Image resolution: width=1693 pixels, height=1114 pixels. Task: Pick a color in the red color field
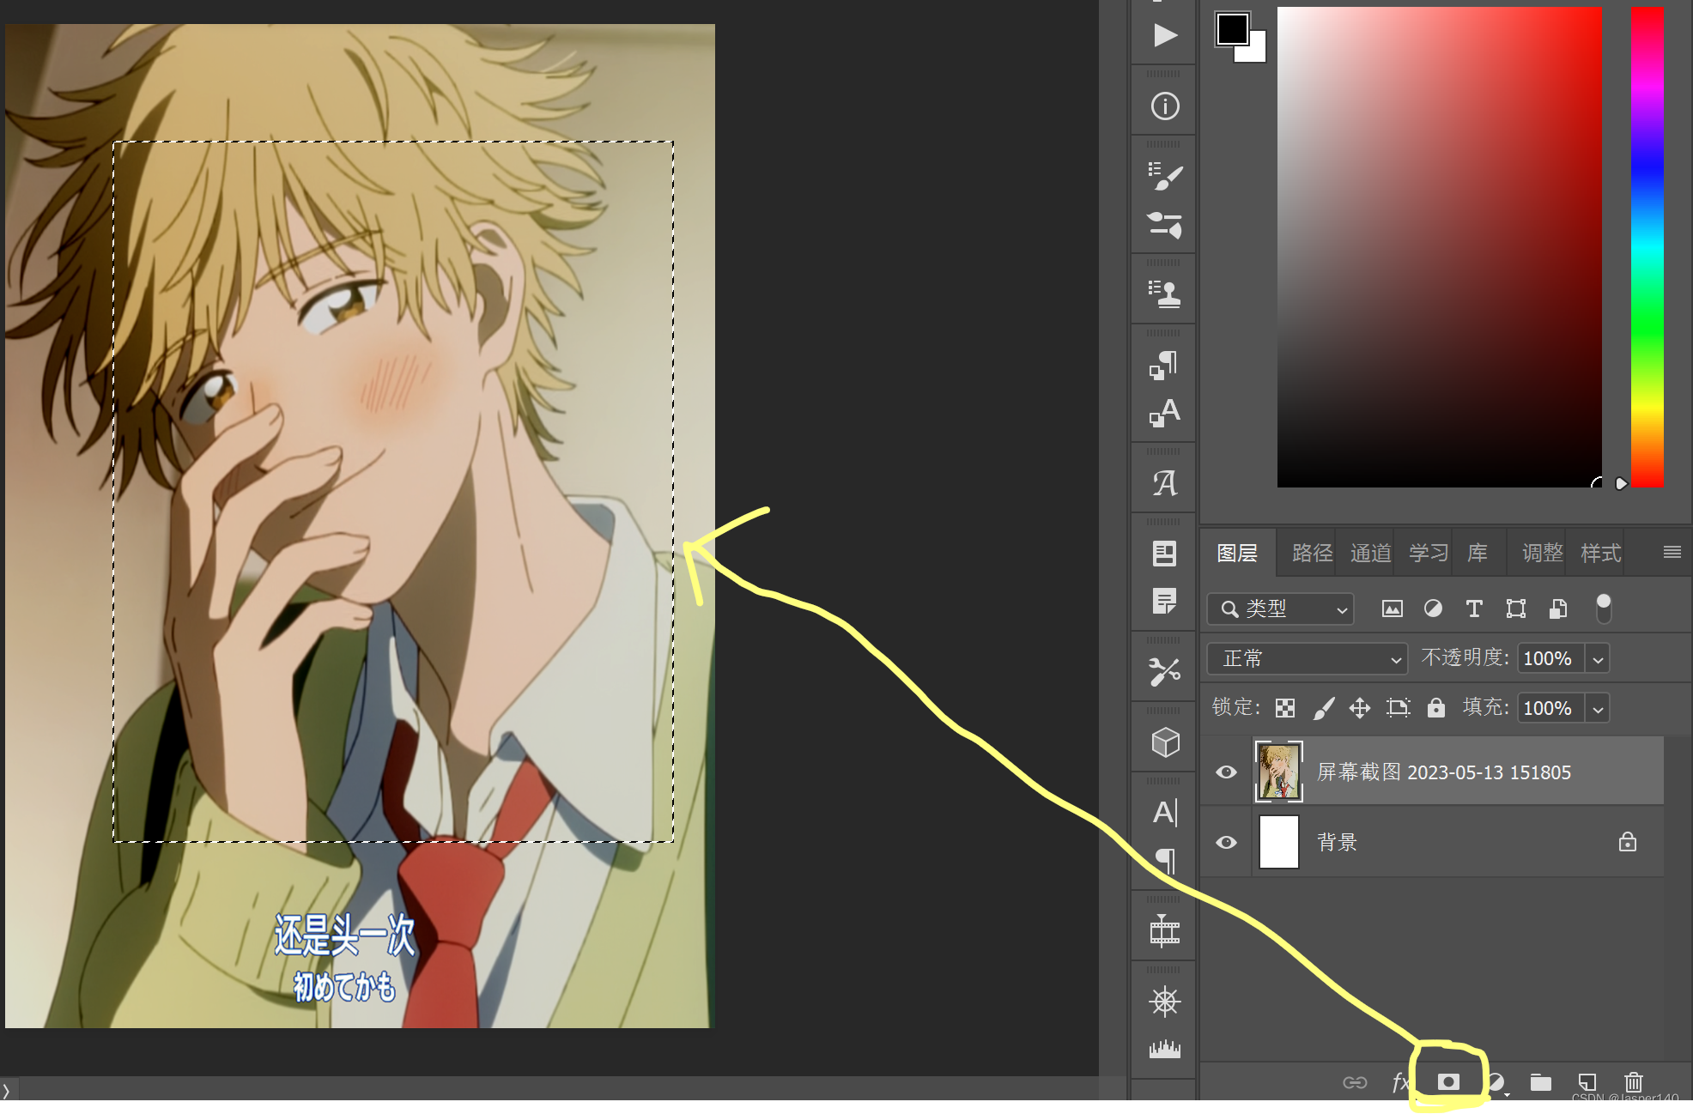tap(1439, 247)
